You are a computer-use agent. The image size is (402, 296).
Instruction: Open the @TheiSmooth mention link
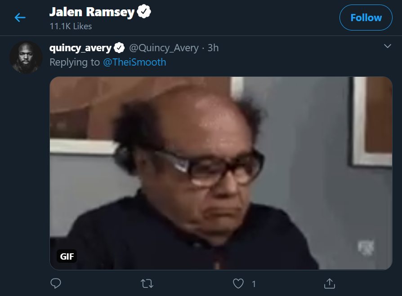pos(134,62)
